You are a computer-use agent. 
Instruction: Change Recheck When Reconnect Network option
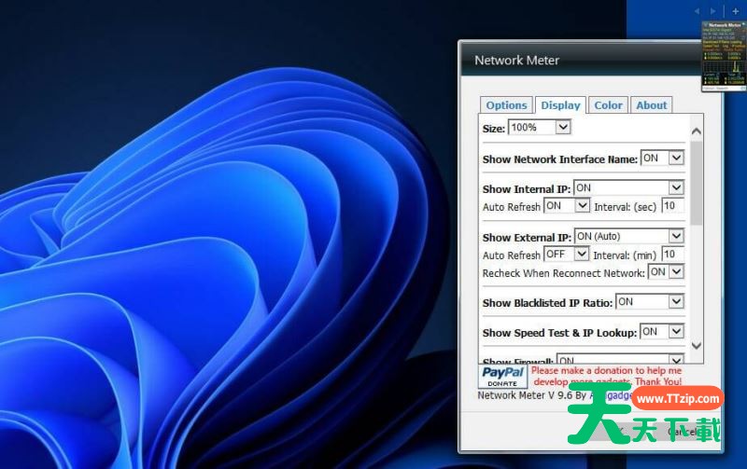click(666, 272)
